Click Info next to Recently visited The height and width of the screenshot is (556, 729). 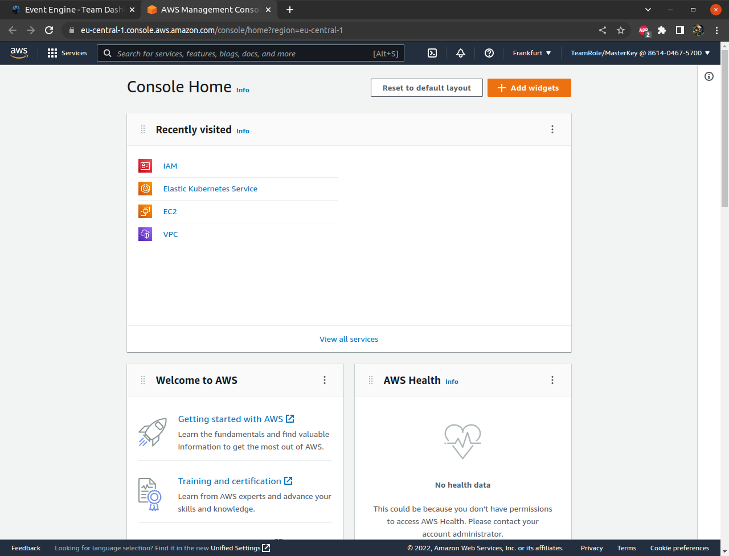click(243, 131)
